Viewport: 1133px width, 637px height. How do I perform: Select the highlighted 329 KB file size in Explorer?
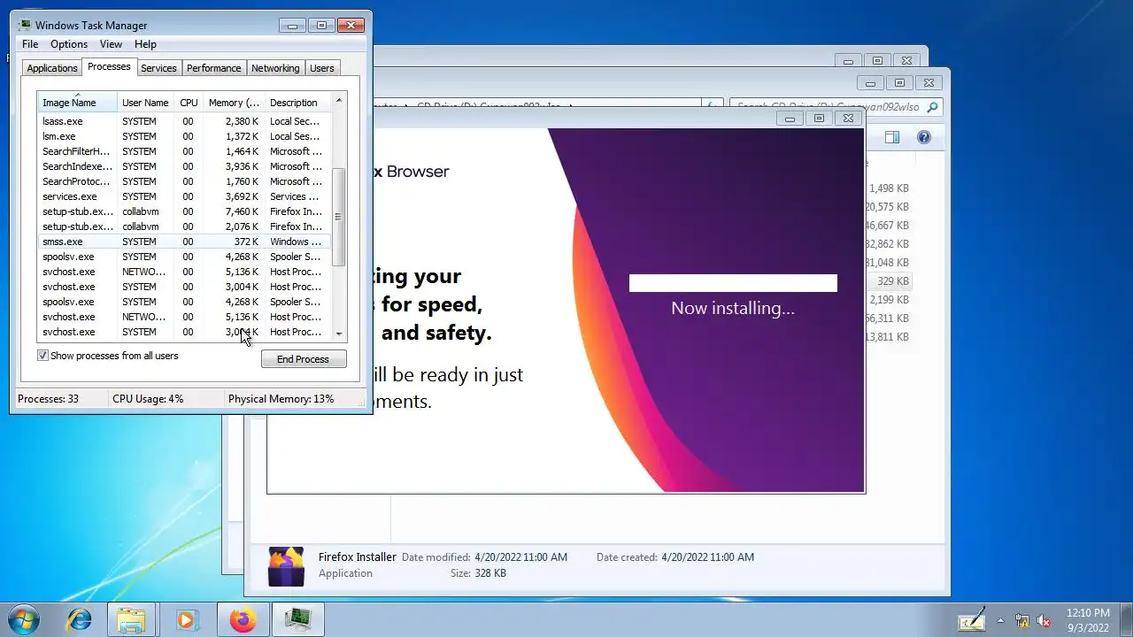pos(892,281)
